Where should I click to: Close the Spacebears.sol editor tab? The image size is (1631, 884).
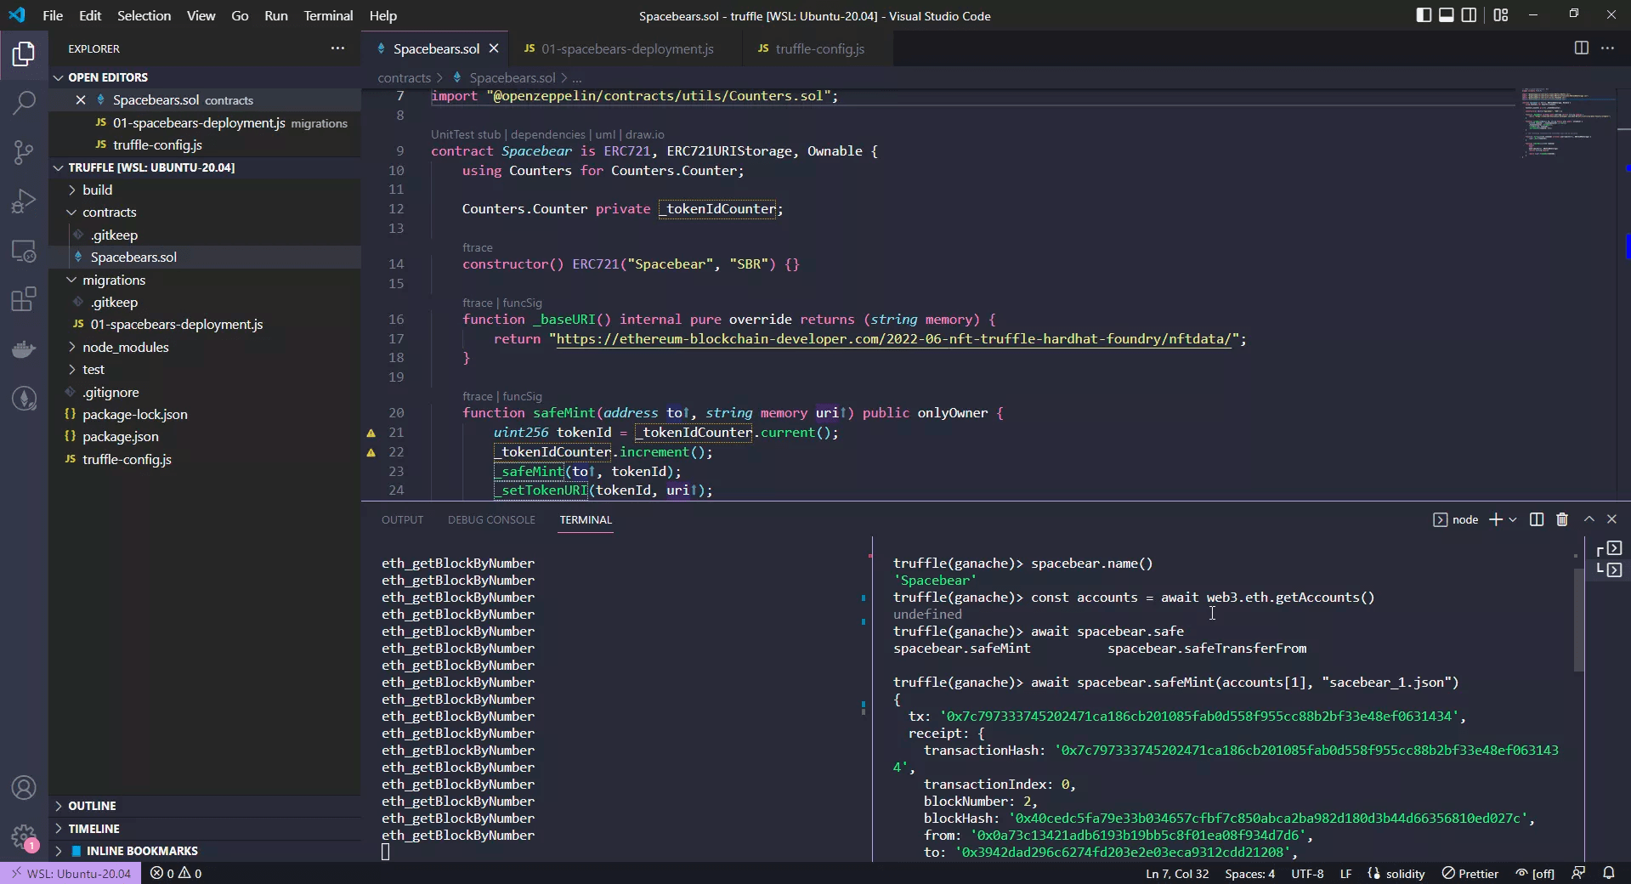(x=494, y=48)
